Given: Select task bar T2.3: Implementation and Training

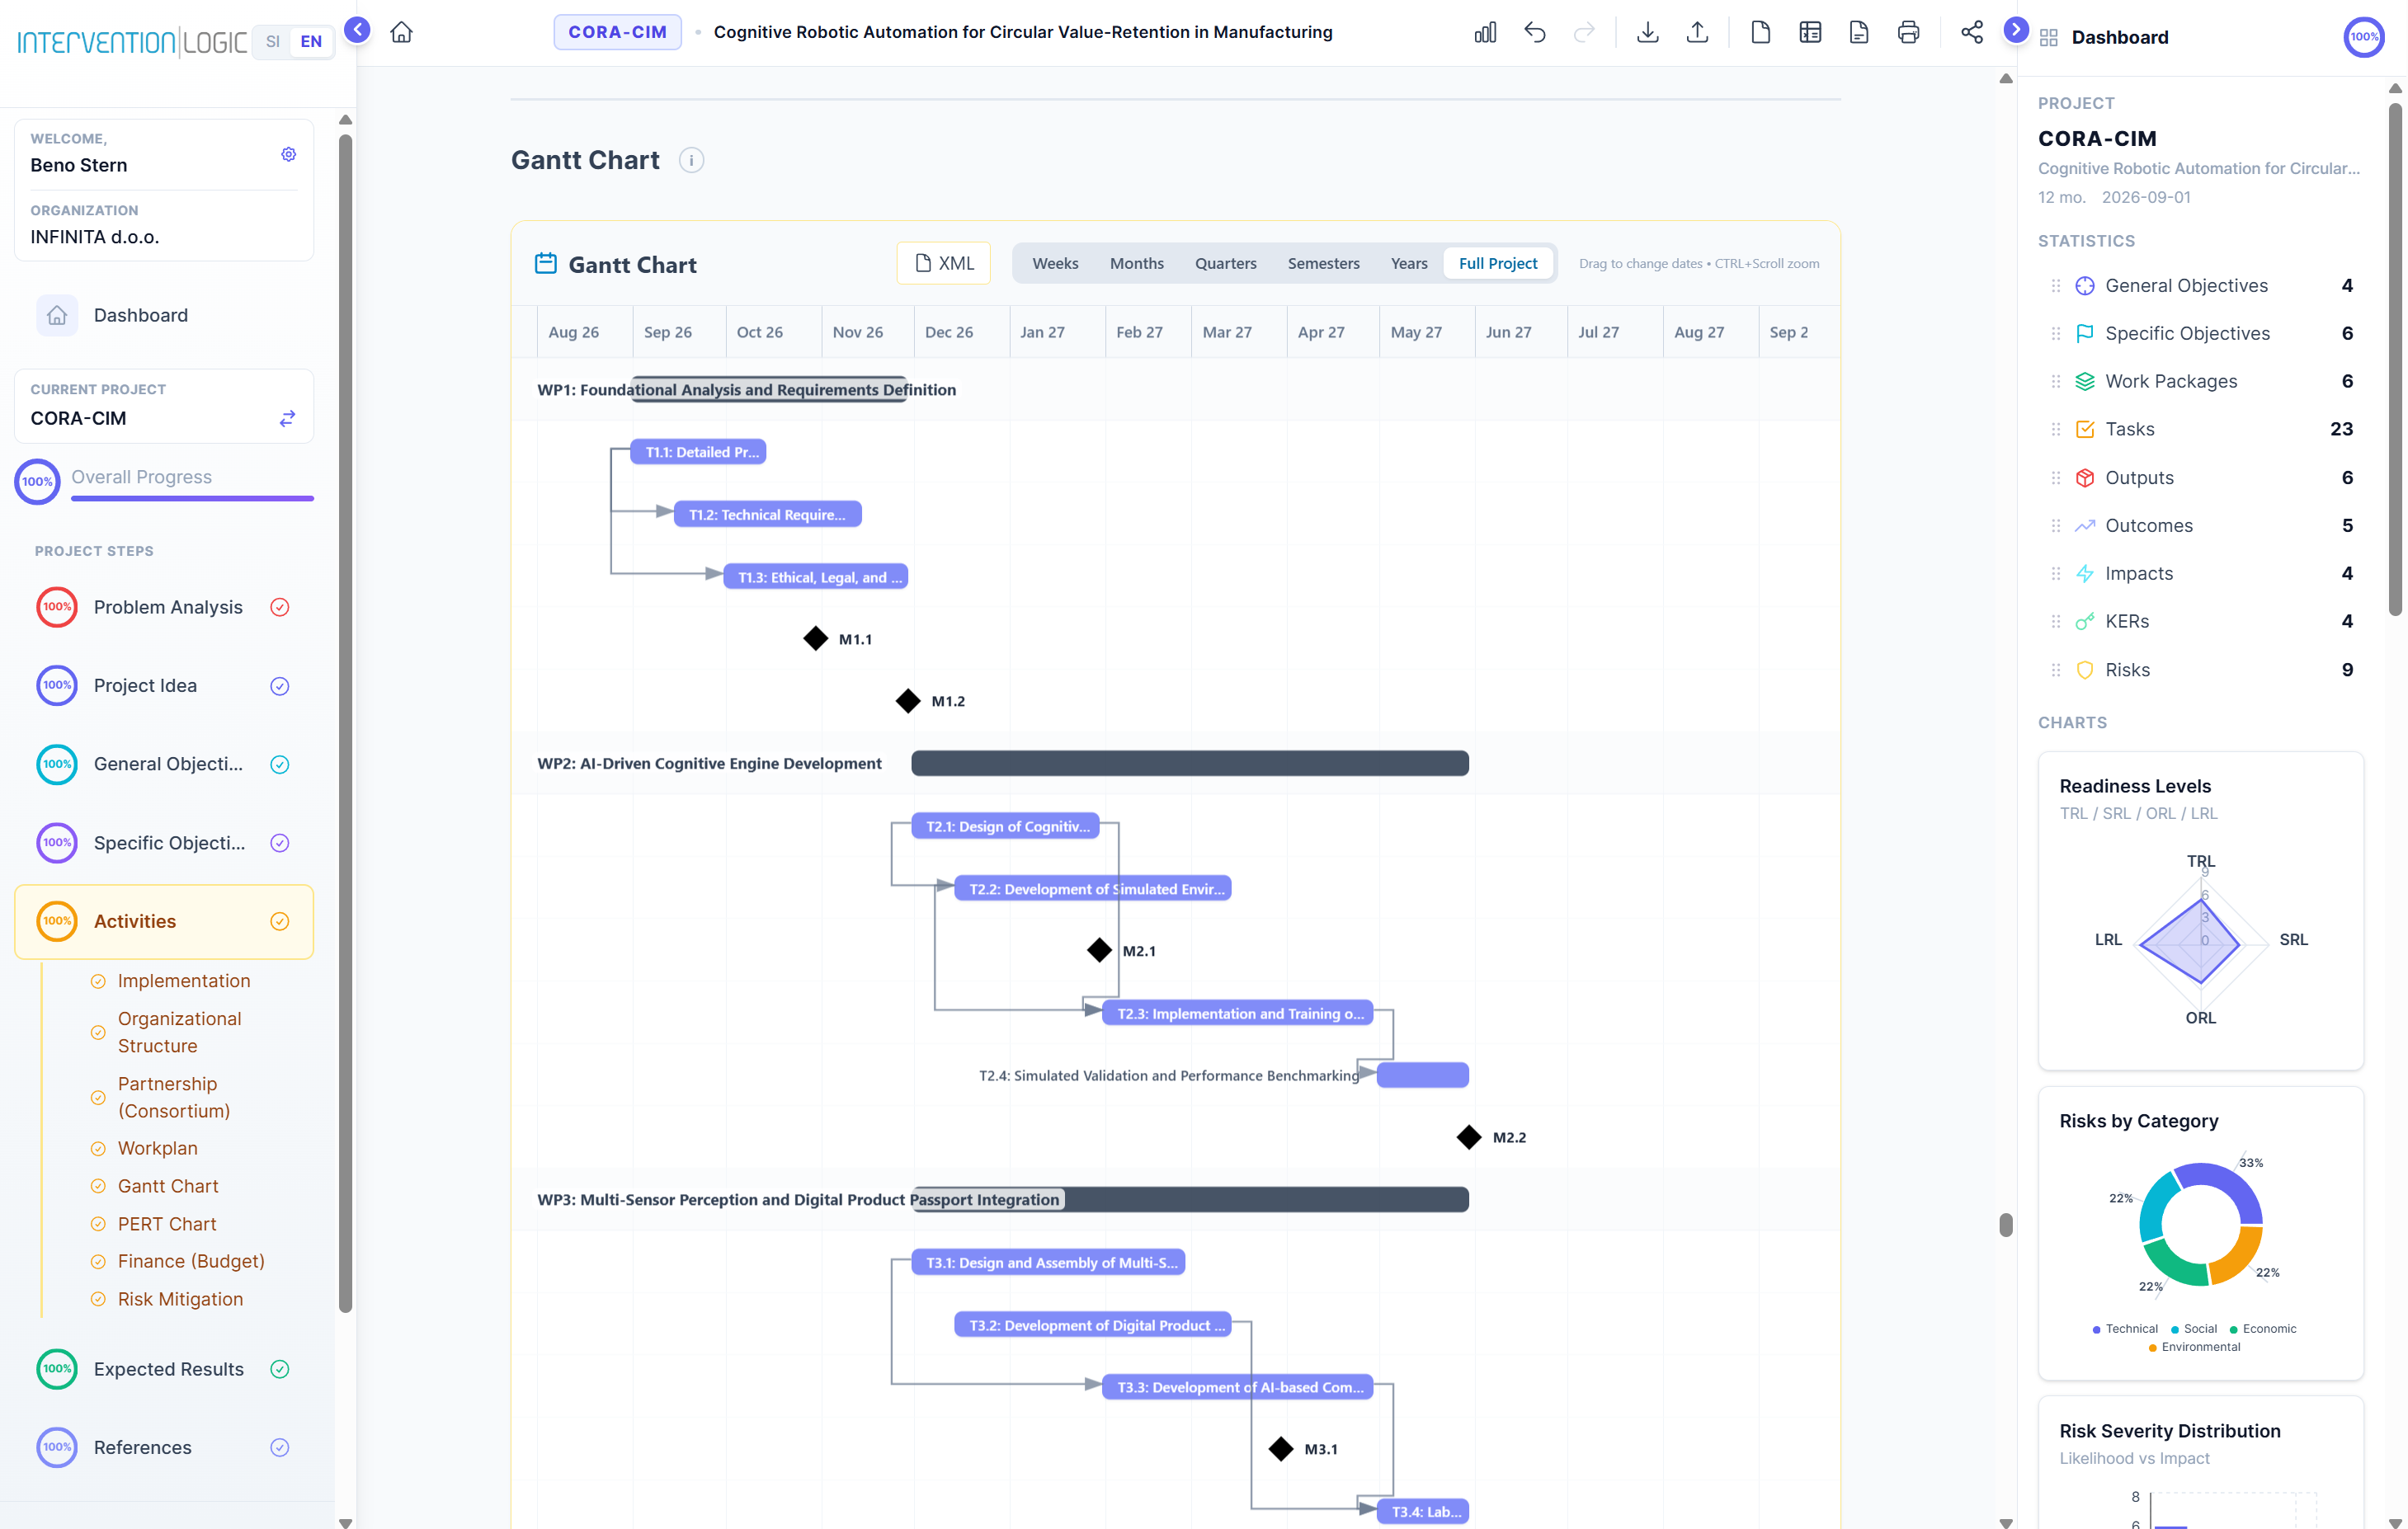Looking at the screenshot, I should pos(1237,1013).
